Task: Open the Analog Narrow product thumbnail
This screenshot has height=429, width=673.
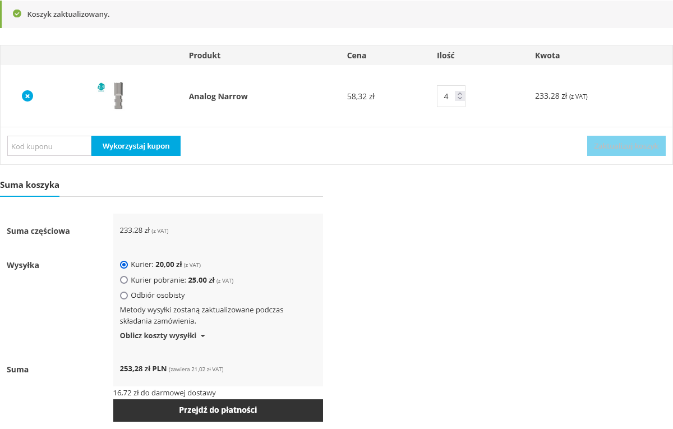Action: point(110,96)
